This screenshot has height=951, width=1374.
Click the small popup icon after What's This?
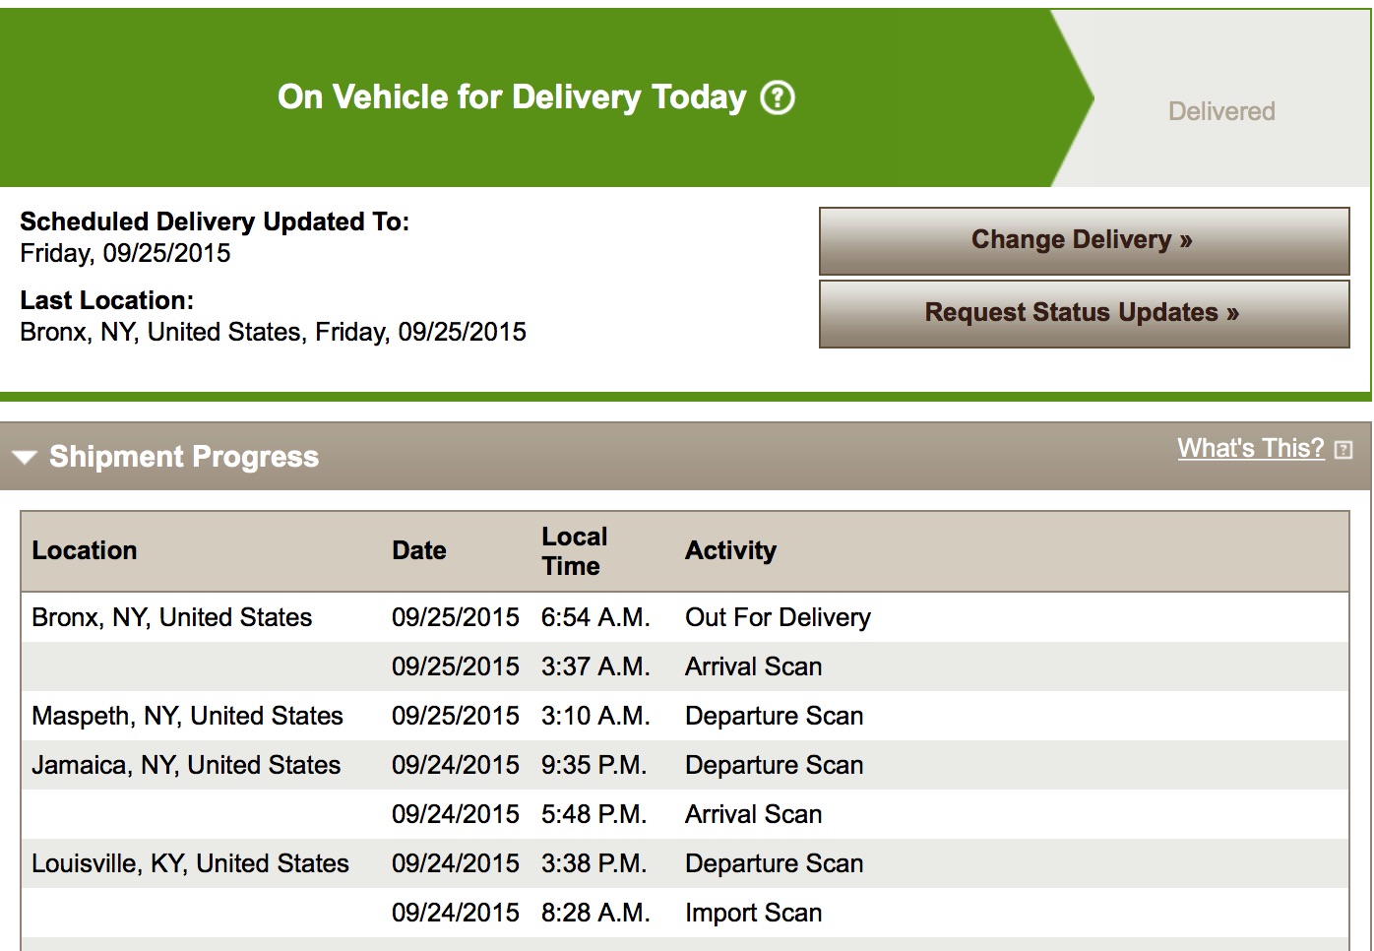pyautogui.click(x=1343, y=450)
